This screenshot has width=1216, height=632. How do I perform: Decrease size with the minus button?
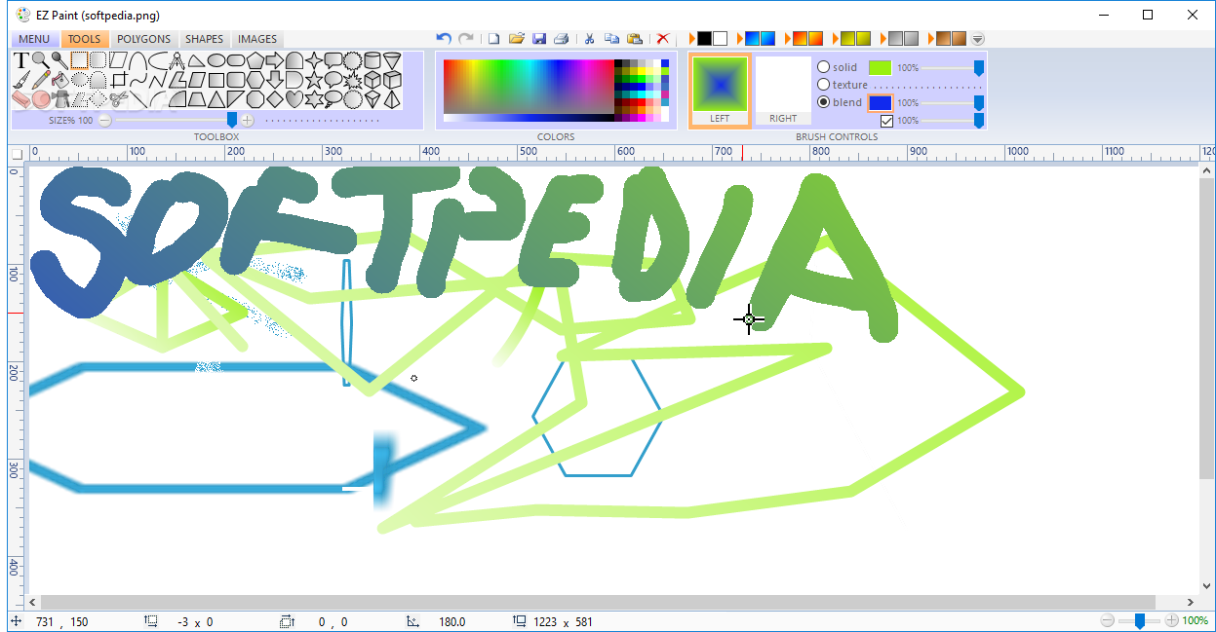pyautogui.click(x=105, y=120)
